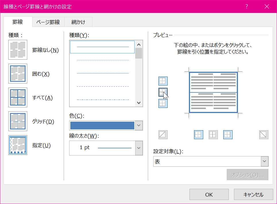The width and height of the screenshot is (277, 204).
Task: Select the 罫線なし (no border) setting icon
Action: click(18, 50)
